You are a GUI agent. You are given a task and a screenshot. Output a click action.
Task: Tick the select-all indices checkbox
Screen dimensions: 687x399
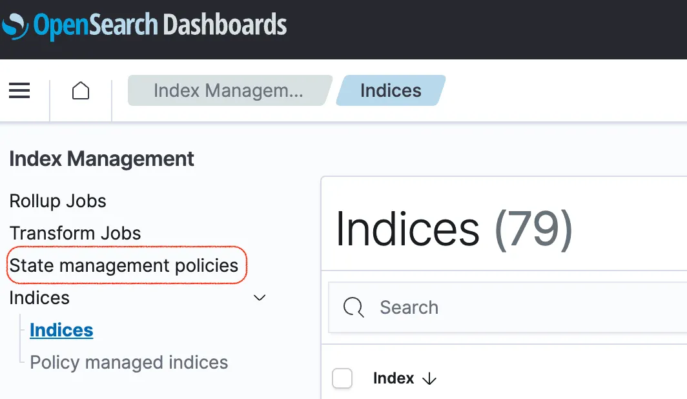[x=342, y=378]
